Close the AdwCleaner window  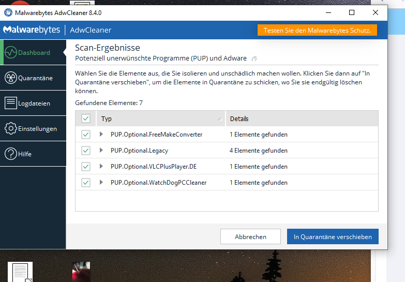point(376,12)
